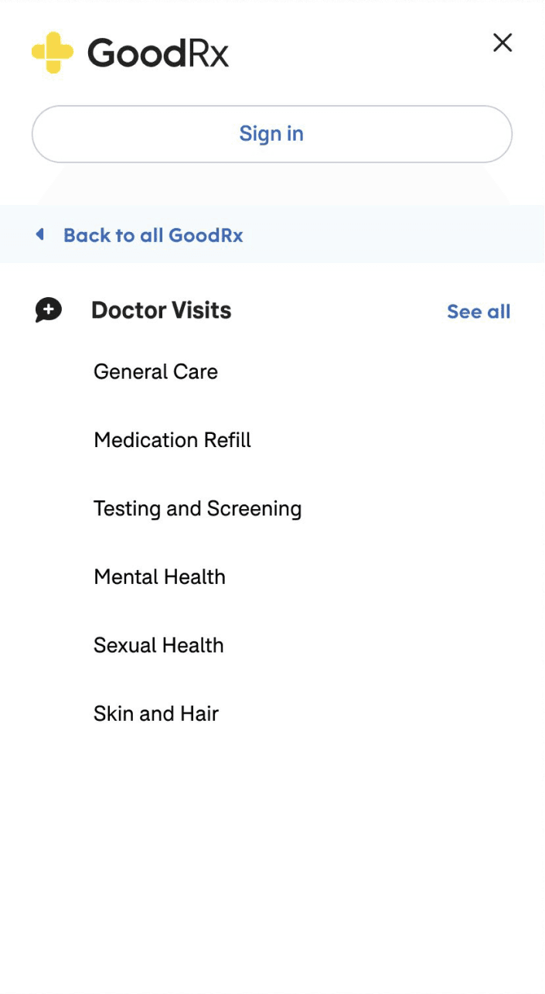Choose Medication Refill from the list
545x994 pixels.
[x=172, y=440]
